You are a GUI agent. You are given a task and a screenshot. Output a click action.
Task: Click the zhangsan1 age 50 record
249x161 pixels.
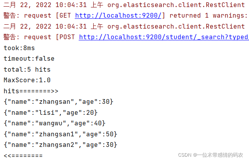pyautogui.click(x=60, y=134)
